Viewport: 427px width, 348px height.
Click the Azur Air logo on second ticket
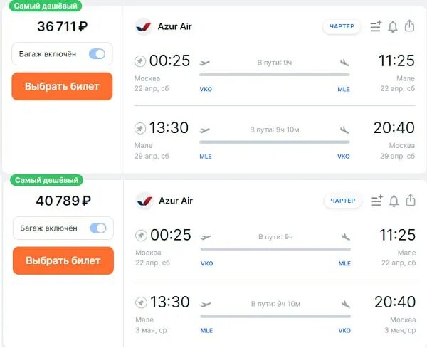tap(144, 201)
